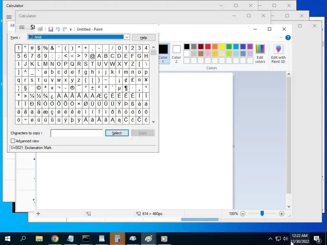
Task: Pick the purple color swatch
Action: [x=250, y=47]
